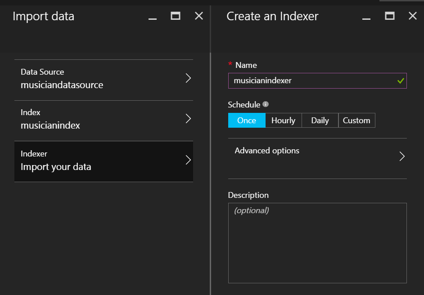The height and width of the screenshot is (295, 424).
Task: Minimize the Create an Indexer blade
Action: [x=366, y=17]
